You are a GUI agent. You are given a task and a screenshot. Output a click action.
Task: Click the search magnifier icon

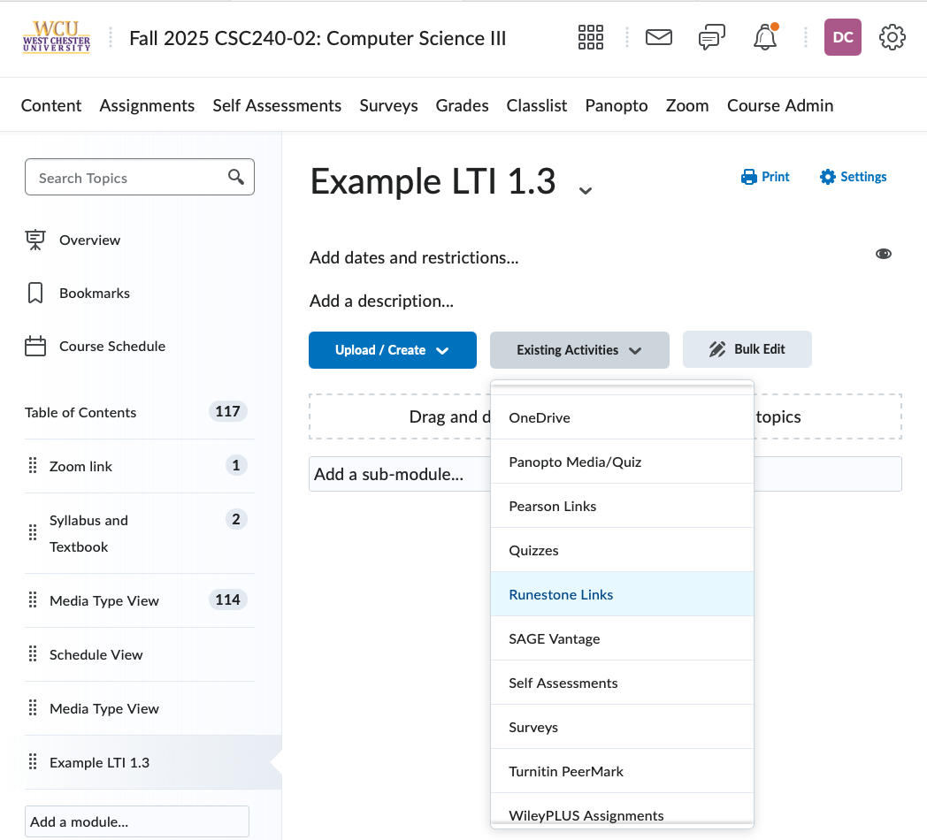click(x=235, y=177)
